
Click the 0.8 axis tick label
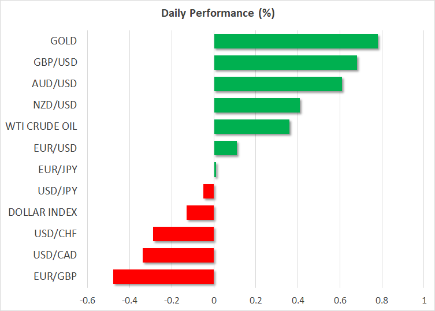tap(382, 301)
